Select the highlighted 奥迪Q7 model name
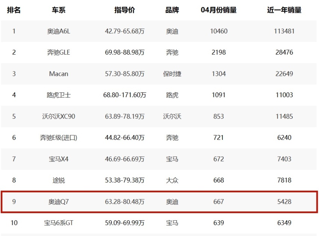The height and width of the screenshot is (236, 319). pyautogui.click(x=58, y=202)
